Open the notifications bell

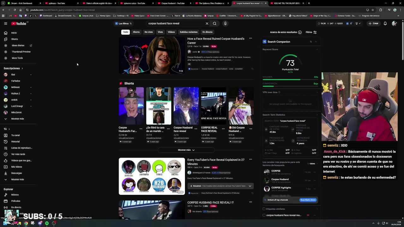click(385, 23)
